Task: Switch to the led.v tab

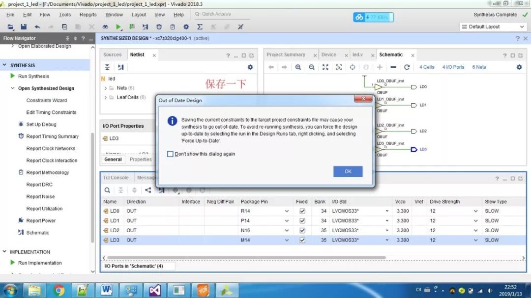Action: [357, 54]
